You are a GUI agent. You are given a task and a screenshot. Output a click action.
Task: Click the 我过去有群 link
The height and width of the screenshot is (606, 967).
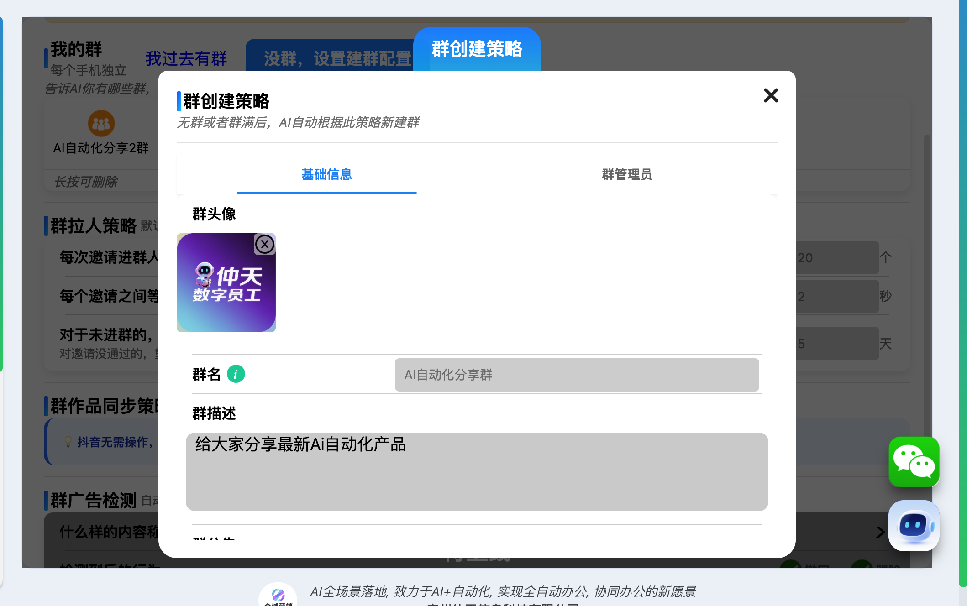pyautogui.click(x=186, y=58)
